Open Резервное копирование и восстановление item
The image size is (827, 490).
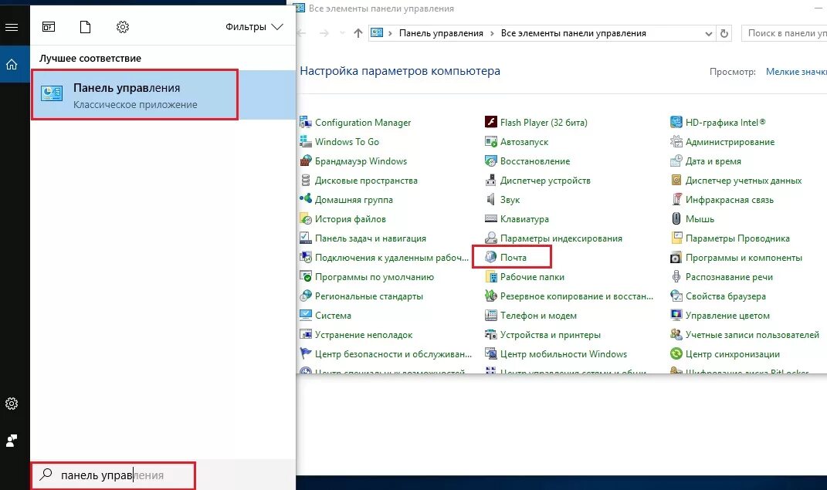569,296
